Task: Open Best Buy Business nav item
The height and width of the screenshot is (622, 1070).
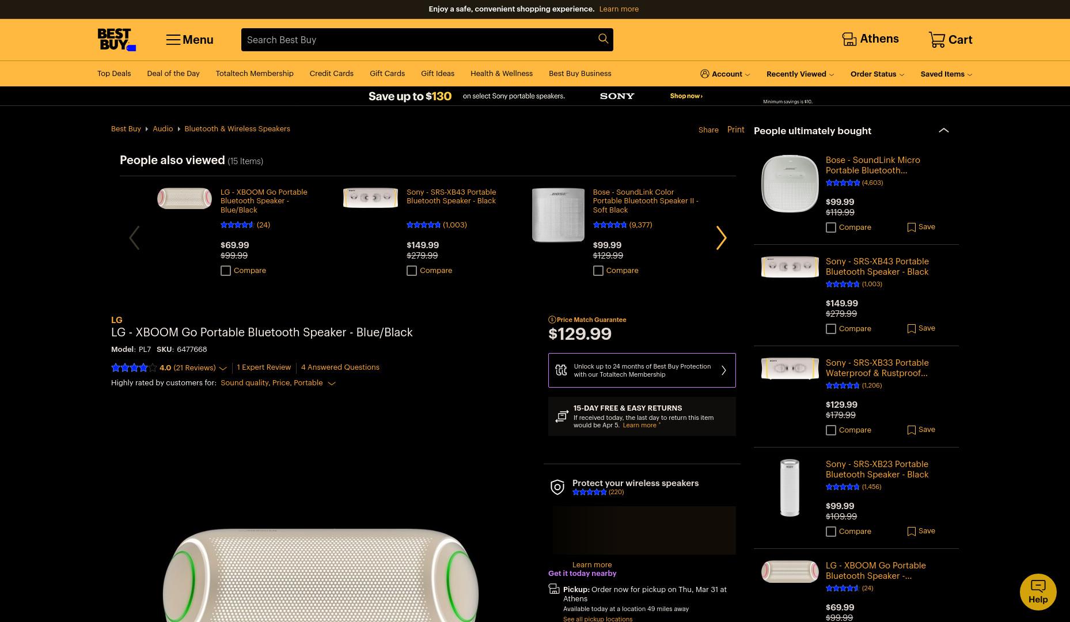Action: pos(580,74)
